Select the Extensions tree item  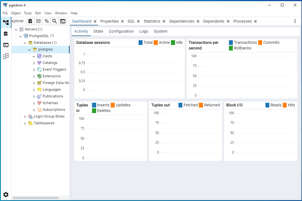click(x=51, y=76)
